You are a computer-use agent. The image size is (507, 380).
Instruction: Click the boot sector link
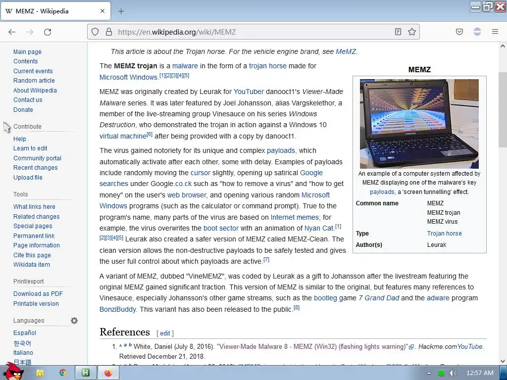click(221, 228)
